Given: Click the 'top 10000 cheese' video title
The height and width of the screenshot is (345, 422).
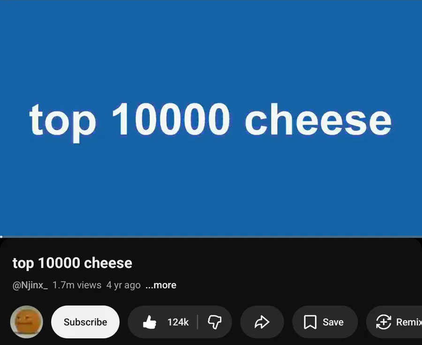Looking at the screenshot, I should (72, 263).
